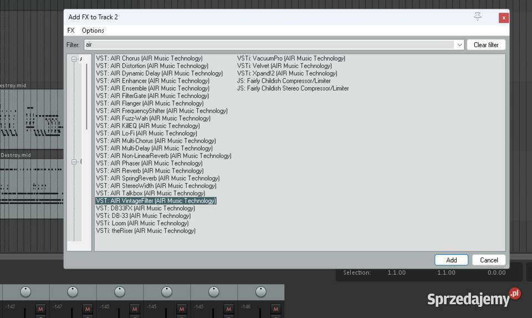This screenshot has height=318, width=532.
Task: Mute the second mixer channel
Action: (x=88, y=309)
